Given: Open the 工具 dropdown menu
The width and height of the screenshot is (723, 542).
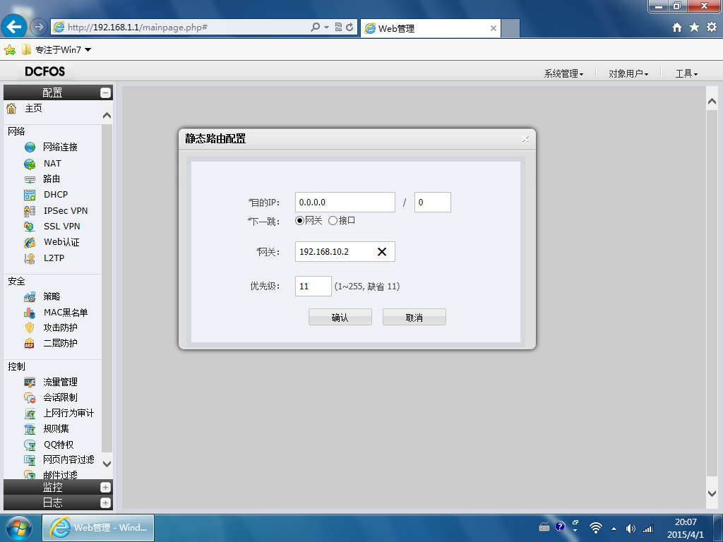Looking at the screenshot, I should tap(686, 73).
